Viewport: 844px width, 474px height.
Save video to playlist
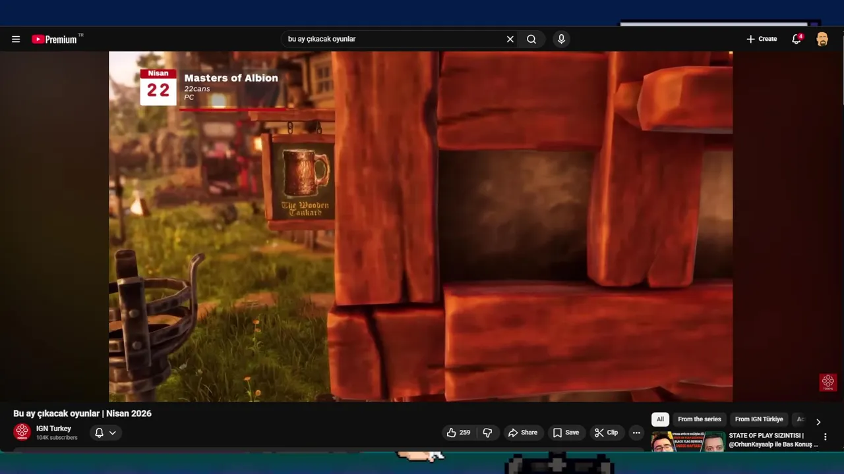(x=566, y=433)
